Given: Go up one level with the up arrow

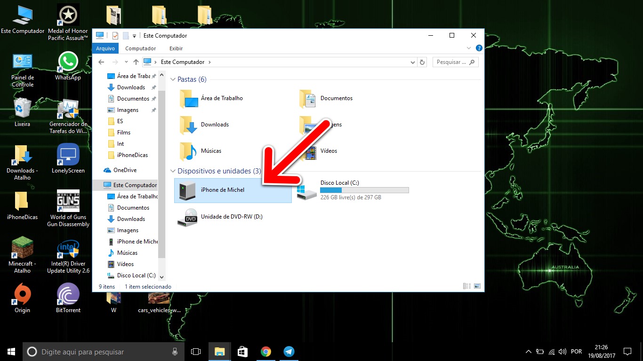Looking at the screenshot, I should click(x=136, y=62).
